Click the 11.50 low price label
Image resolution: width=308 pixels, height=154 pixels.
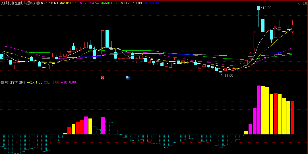228,76
